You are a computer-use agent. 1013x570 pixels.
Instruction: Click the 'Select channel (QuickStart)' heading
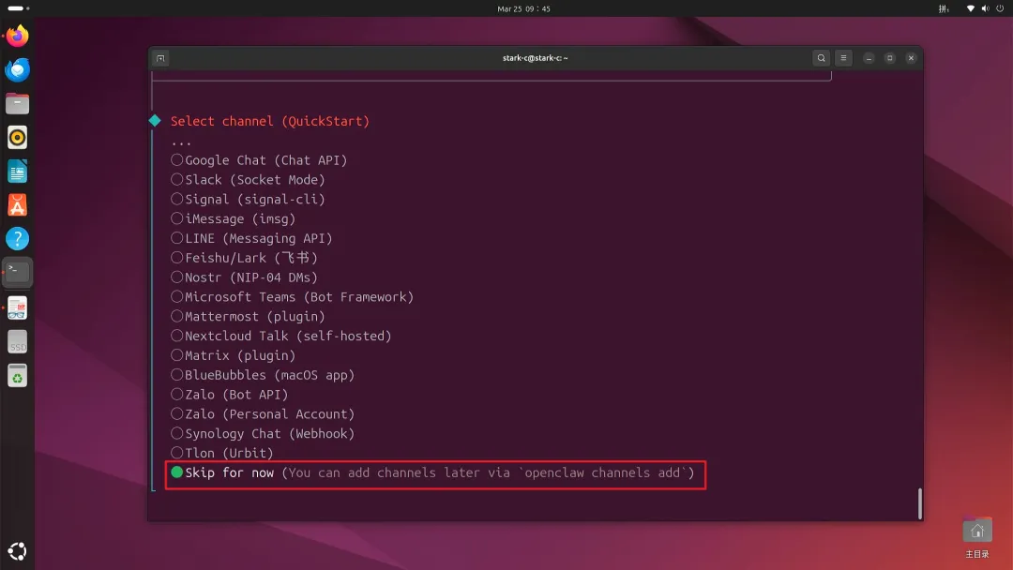click(x=270, y=121)
